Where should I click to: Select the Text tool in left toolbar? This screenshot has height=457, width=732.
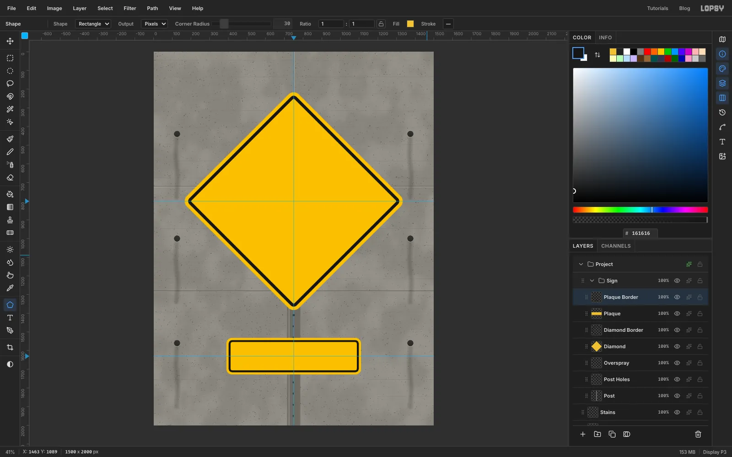click(10, 318)
